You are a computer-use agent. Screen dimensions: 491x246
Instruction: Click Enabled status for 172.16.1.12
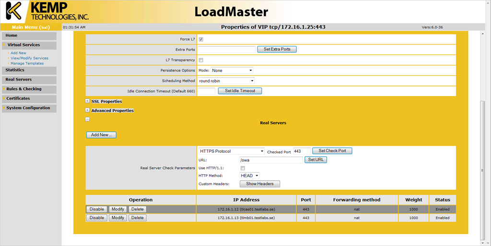pos(443,209)
